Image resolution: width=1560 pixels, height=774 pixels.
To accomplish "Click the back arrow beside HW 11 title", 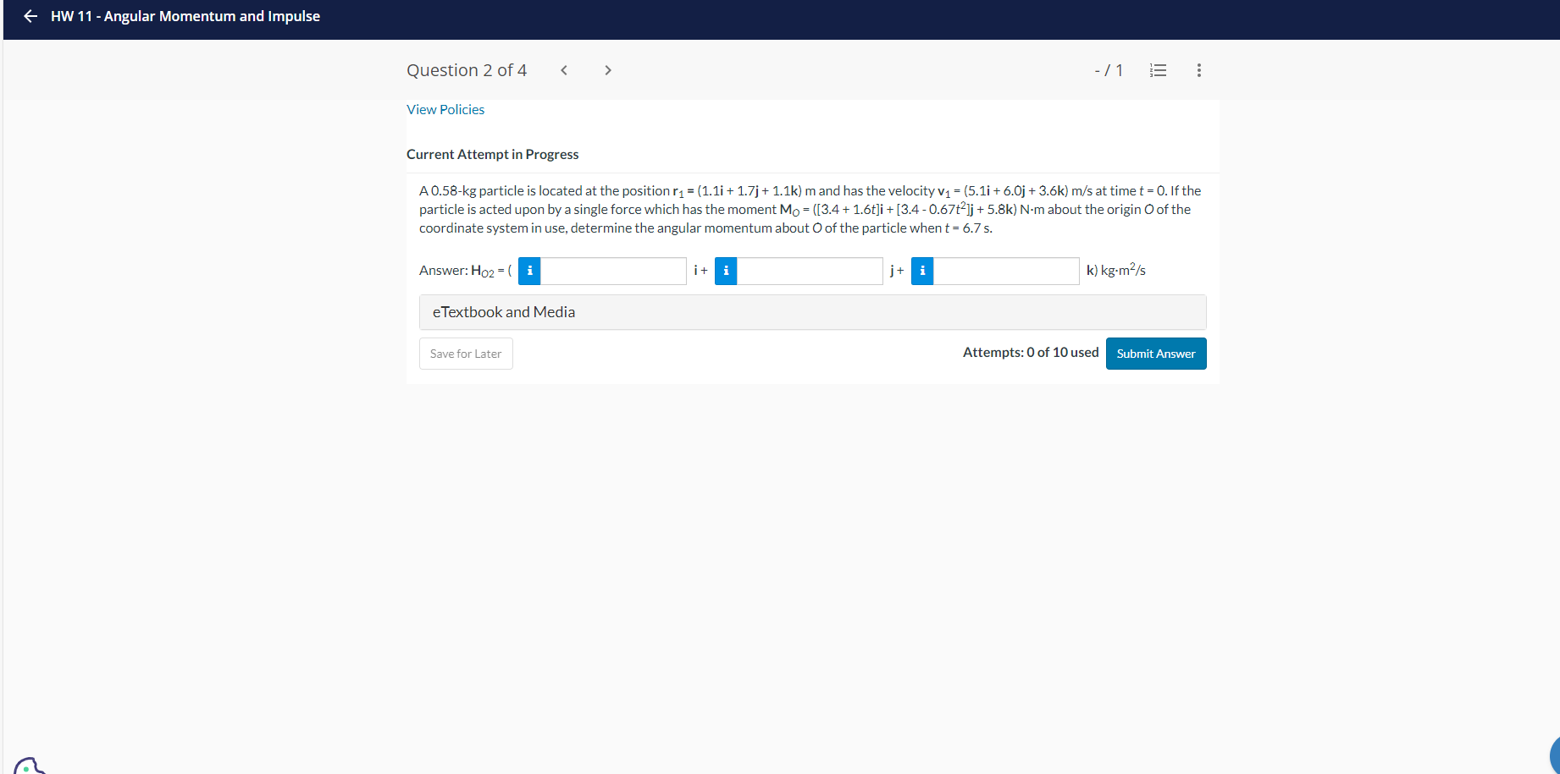I will (x=30, y=16).
